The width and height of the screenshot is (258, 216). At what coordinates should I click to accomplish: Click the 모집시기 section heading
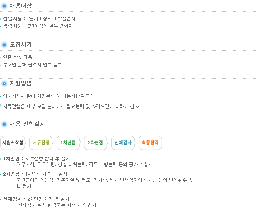coord(21,45)
